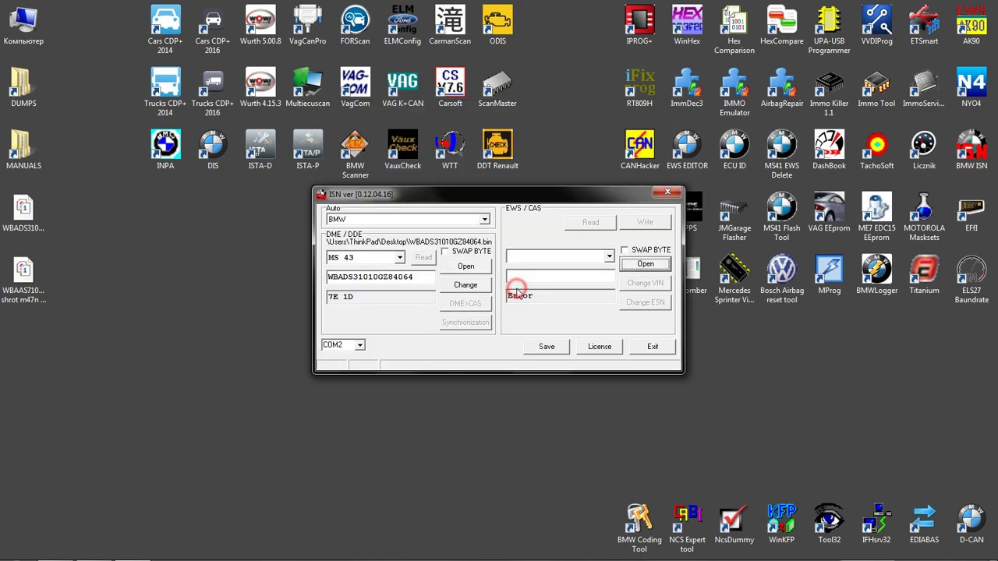The width and height of the screenshot is (998, 561).
Task: Toggle SWAP BYTE checkbox in DME / DDE group
Action: click(445, 251)
